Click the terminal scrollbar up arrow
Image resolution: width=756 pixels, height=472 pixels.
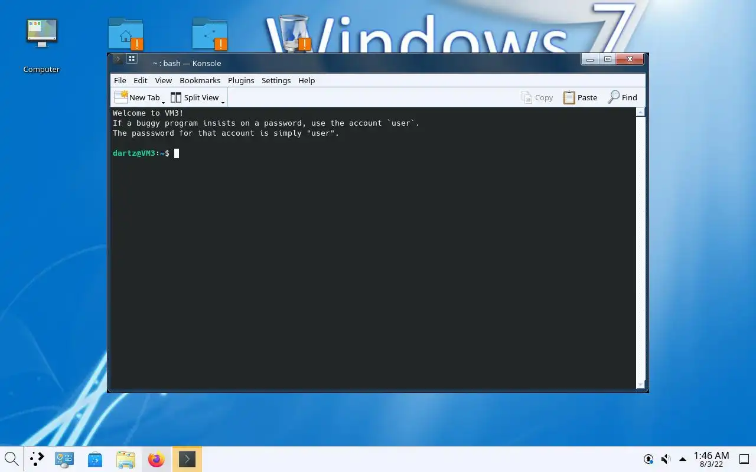pyautogui.click(x=640, y=112)
